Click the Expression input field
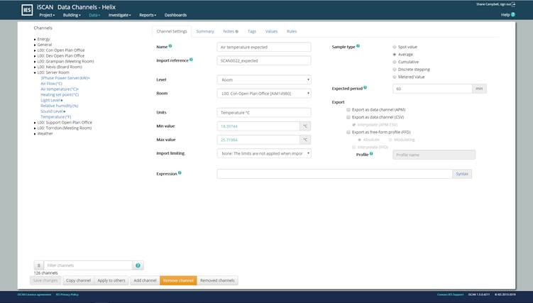Viewport: 533px width, 303px height. (x=334, y=174)
